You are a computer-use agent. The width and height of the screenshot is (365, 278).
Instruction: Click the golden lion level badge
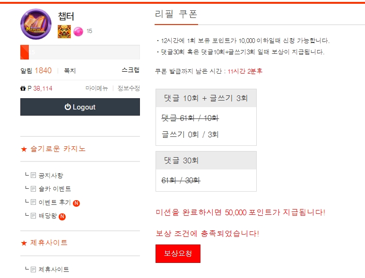[64, 31]
